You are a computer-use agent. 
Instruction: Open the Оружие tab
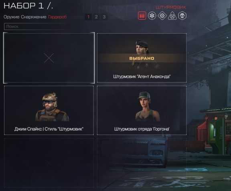click(x=11, y=17)
